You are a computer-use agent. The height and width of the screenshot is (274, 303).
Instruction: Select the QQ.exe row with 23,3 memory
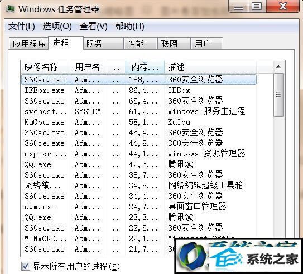(139, 217)
